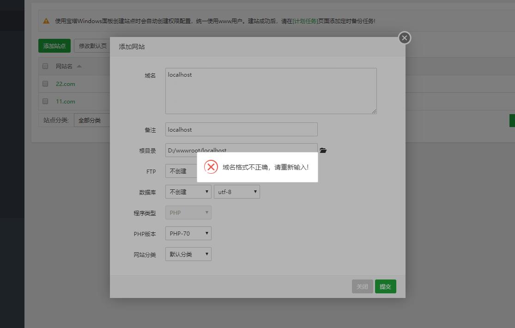Open the 22.com site link
Viewport: 515px width, 328px height.
point(65,84)
